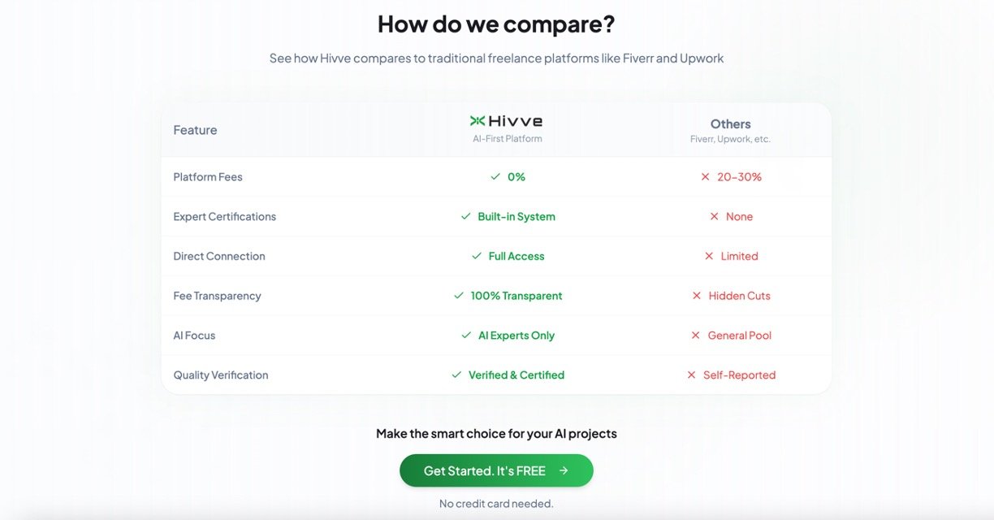This screenshot has height=520, width=994.
Task: Click the checkmark next to Built-in System
Action: click(465, 217)
